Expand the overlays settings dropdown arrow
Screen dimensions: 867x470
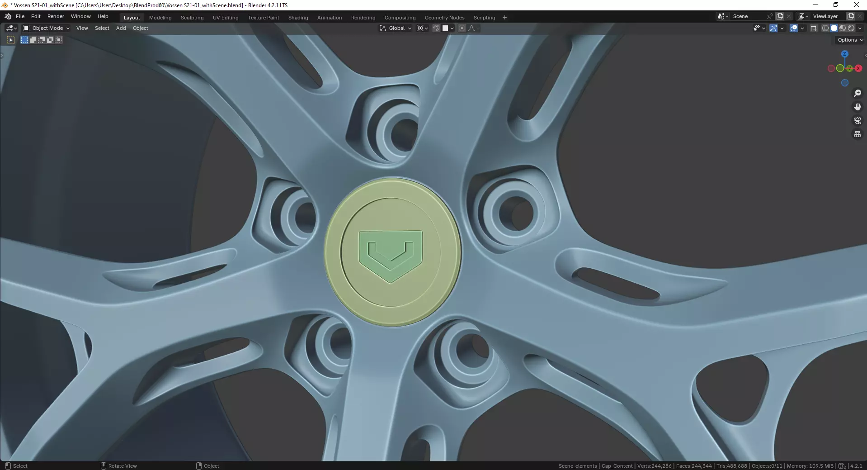[x=802, y=28]
